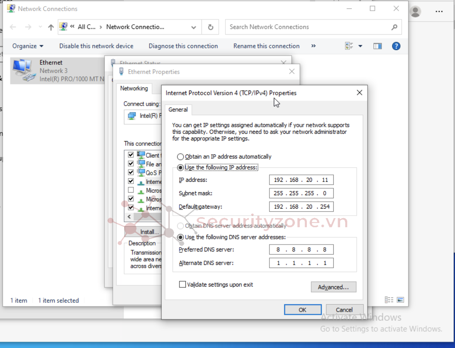Enable Validate settings upon exit checkbox

pyautogui.click(x=182, y=285)
